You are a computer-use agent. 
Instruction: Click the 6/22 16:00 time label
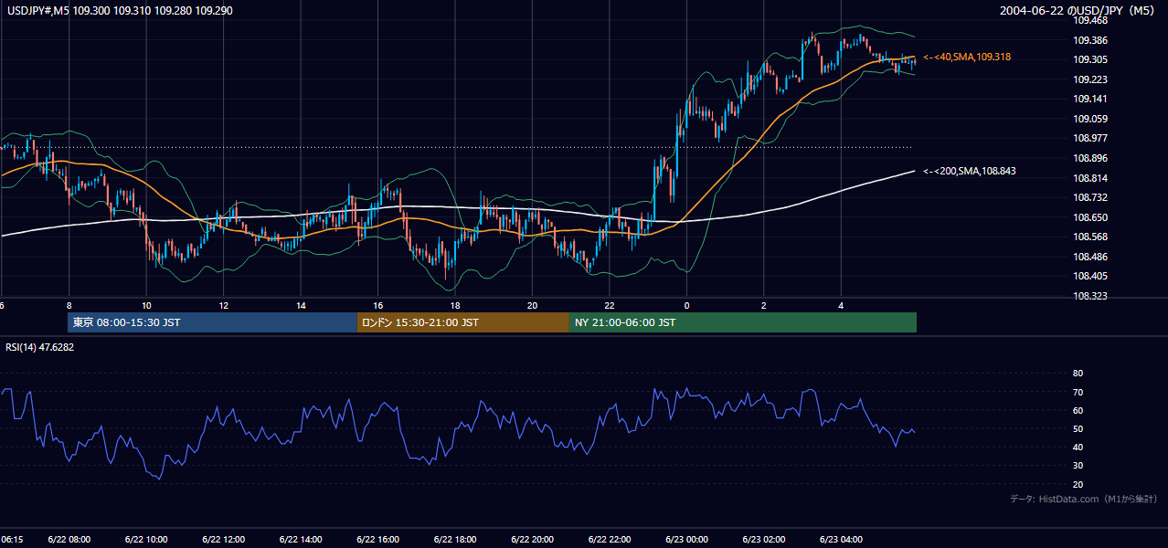point(377,539)
